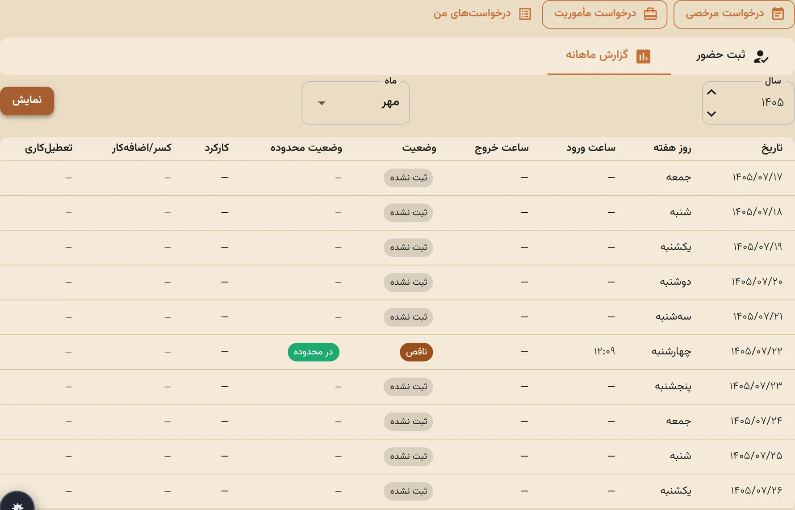This screenshot has height=510, width=795.
Task: Click the date ۱۴۰۵/۰۷/۲۶
Action: (x=757, y=491)
